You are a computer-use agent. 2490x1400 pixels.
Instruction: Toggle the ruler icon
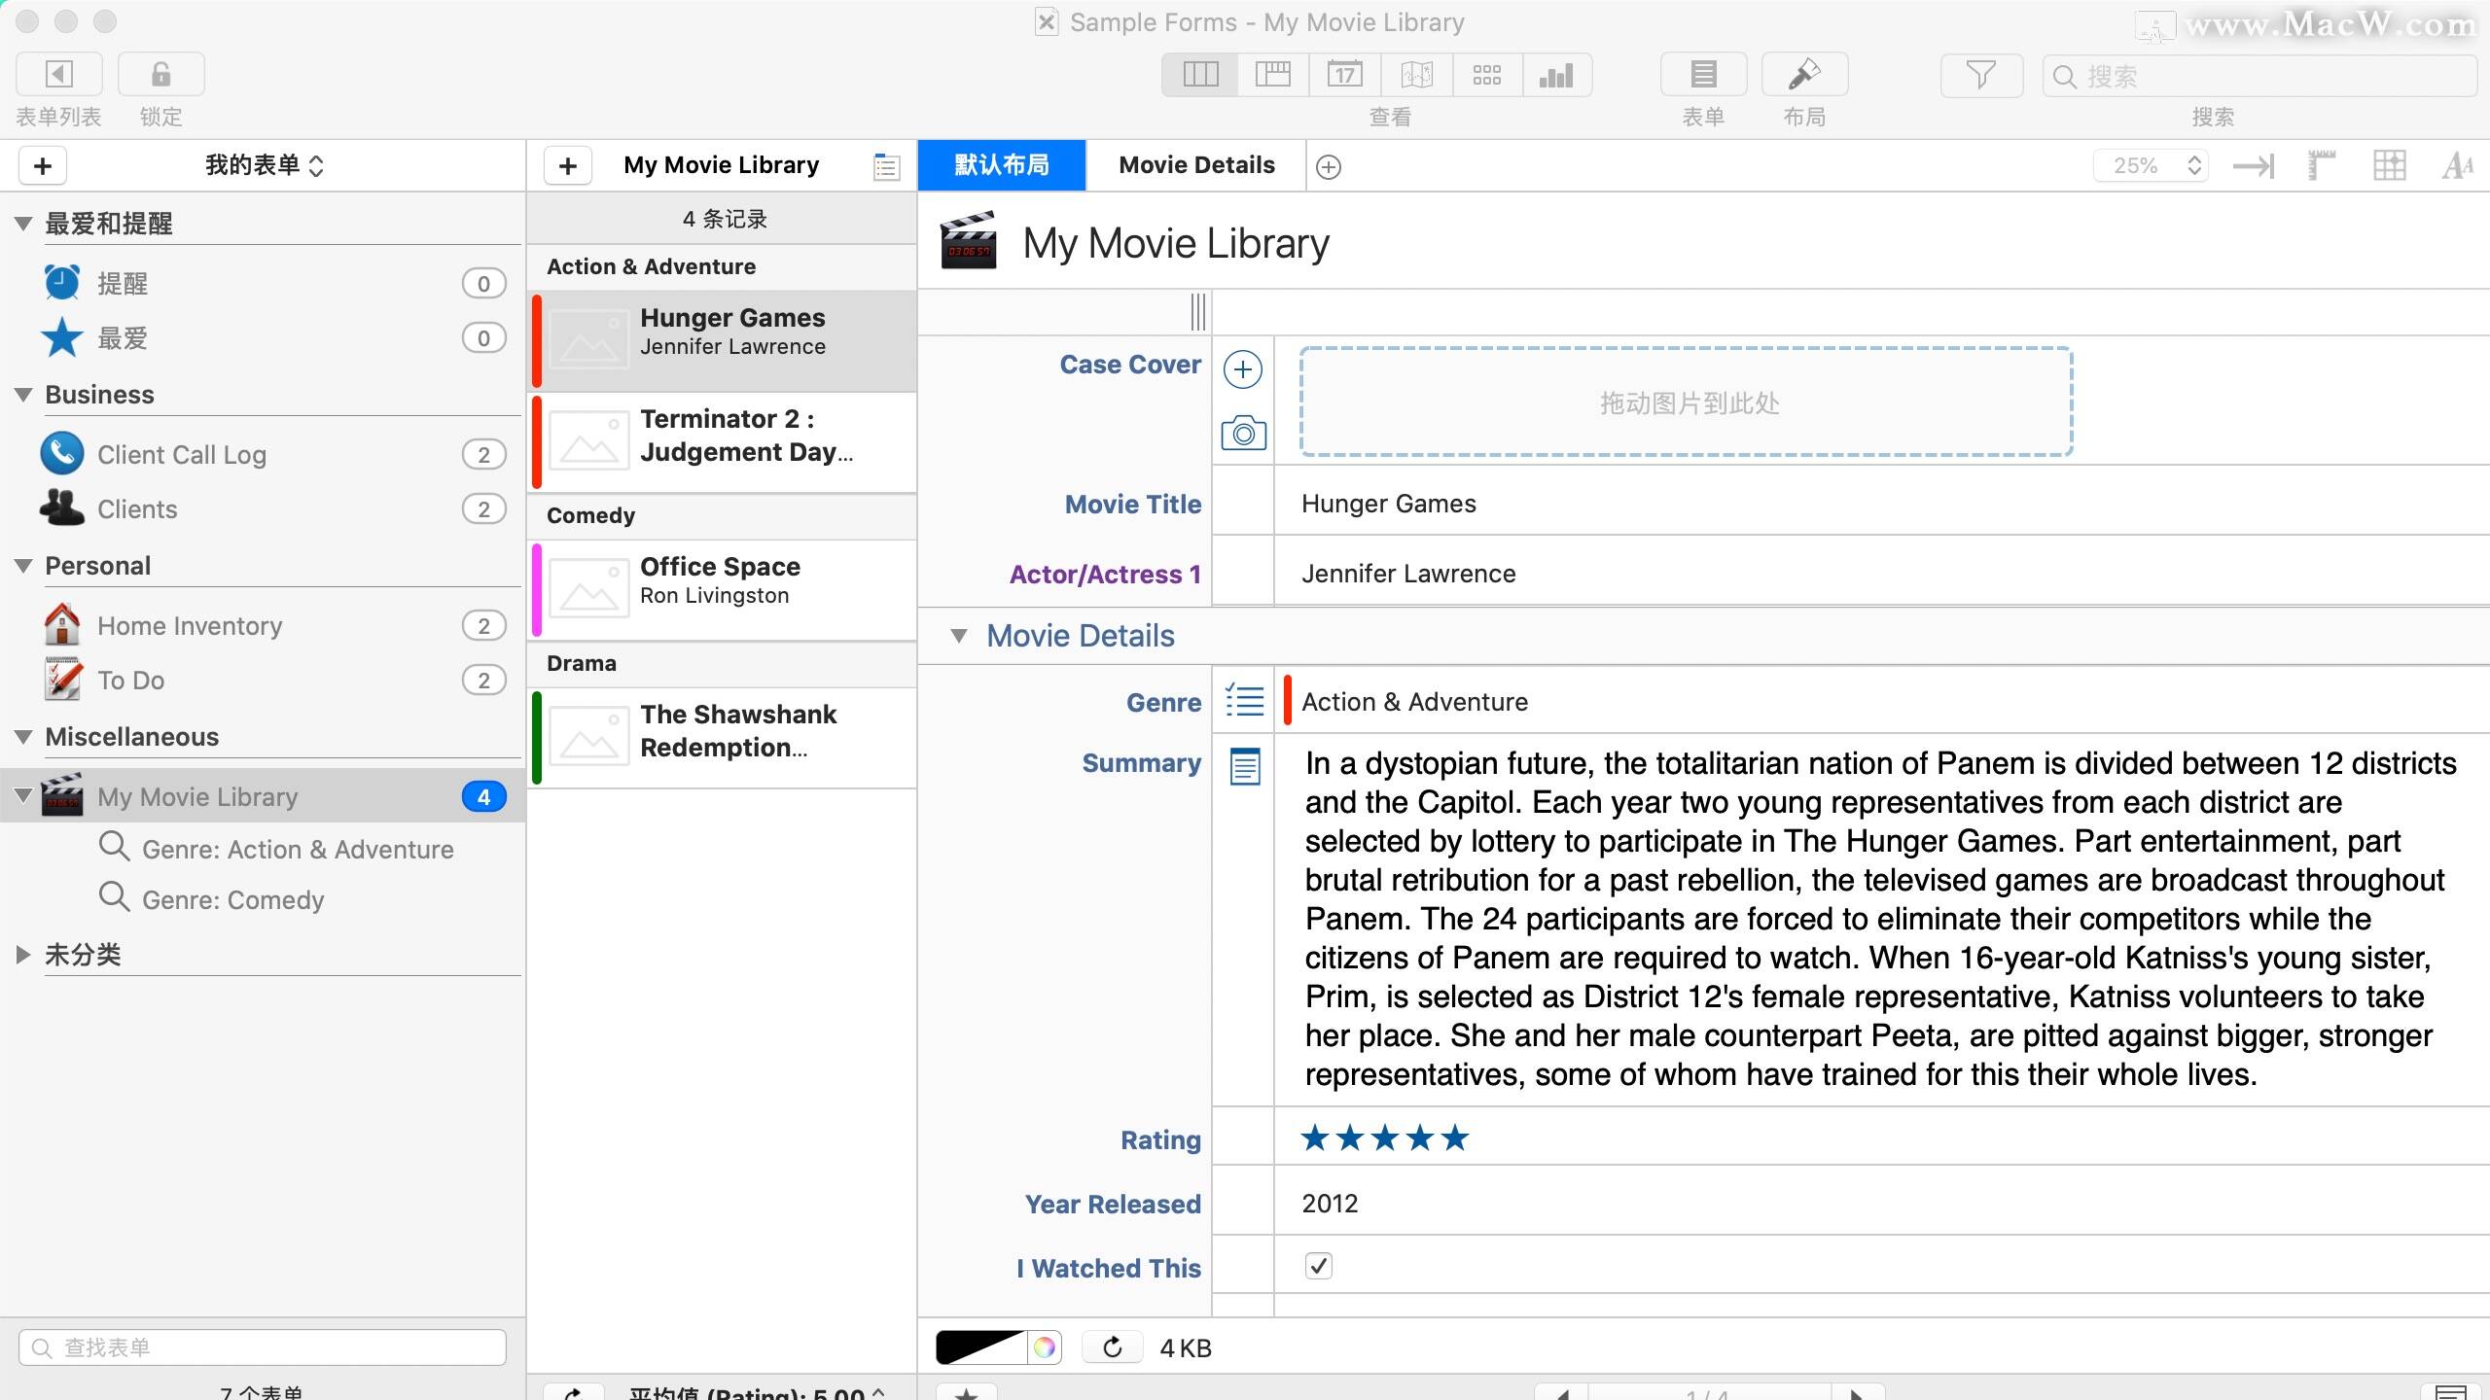[2321, 166]
